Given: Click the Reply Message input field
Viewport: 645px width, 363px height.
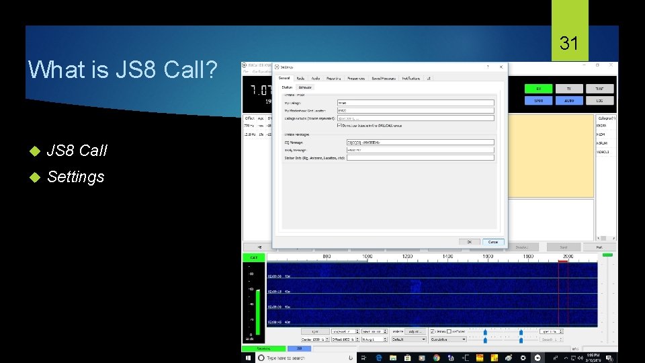Looking at the screenshot, I should click(420, 150).
